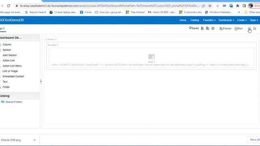The width and height of the screenshot is (260, 146).
Task: Reload the page with browser refresh icon
Action: 9,6
